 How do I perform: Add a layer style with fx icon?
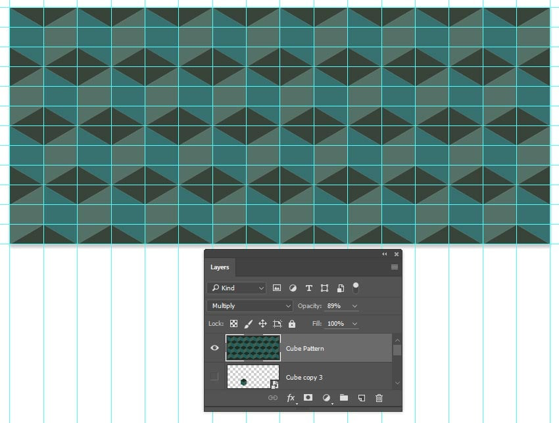(291, 398)
